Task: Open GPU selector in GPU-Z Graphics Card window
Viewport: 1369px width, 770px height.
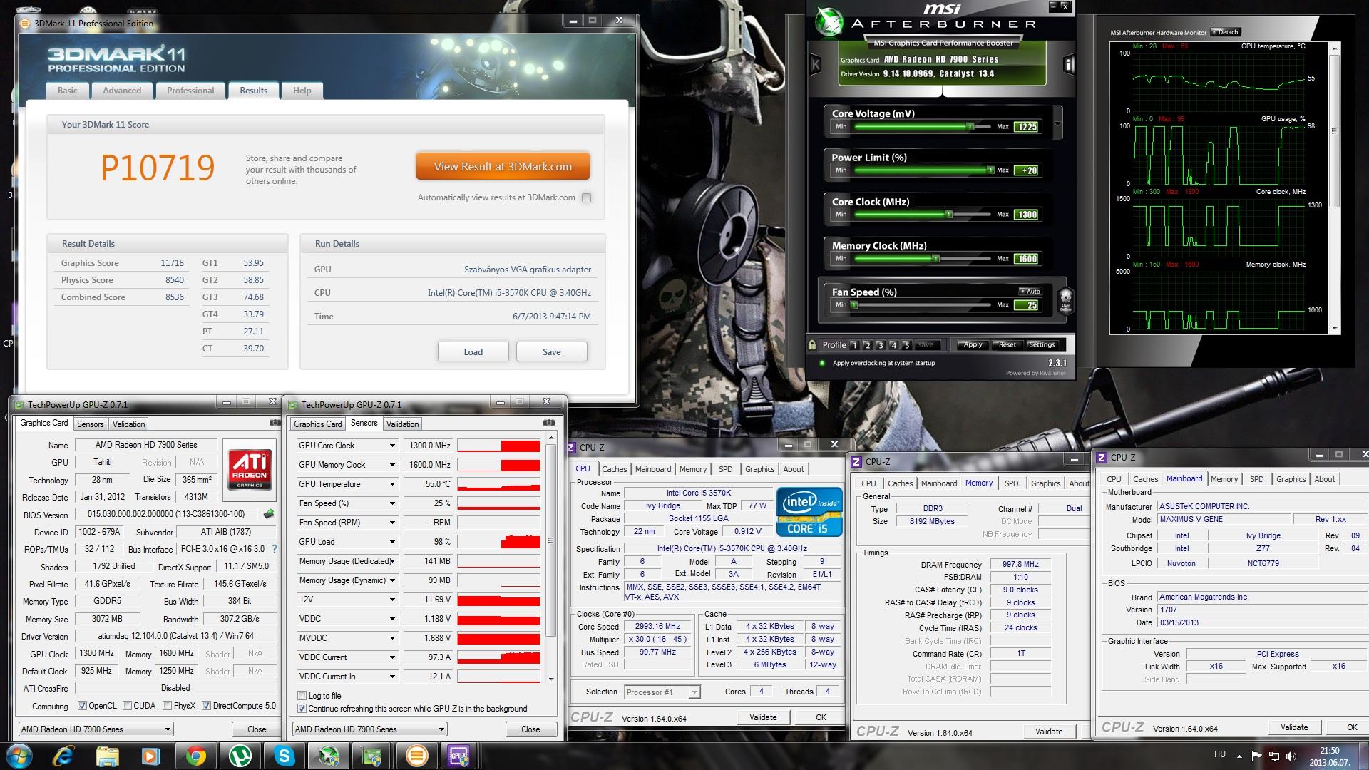Action: pyautogui.click(x=96, y=729)
